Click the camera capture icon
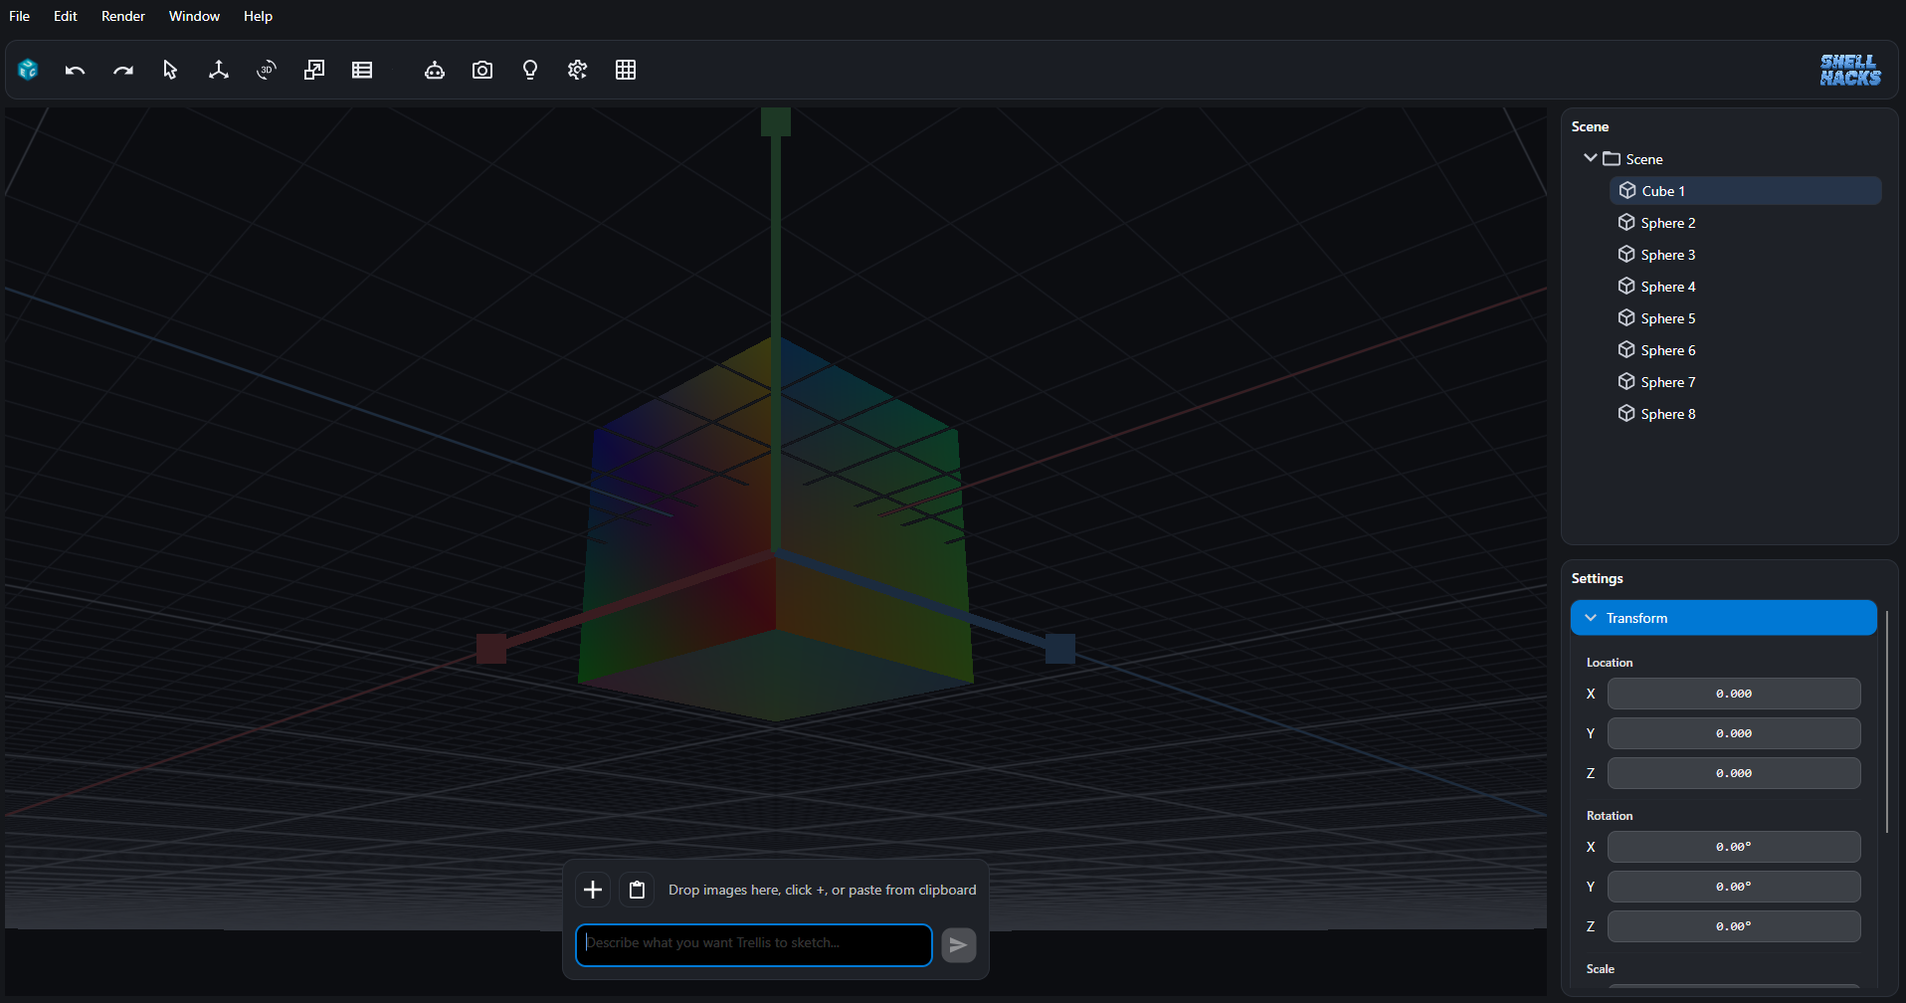Viewport: 1906px width, 1003px height. (x=482, y=70)
